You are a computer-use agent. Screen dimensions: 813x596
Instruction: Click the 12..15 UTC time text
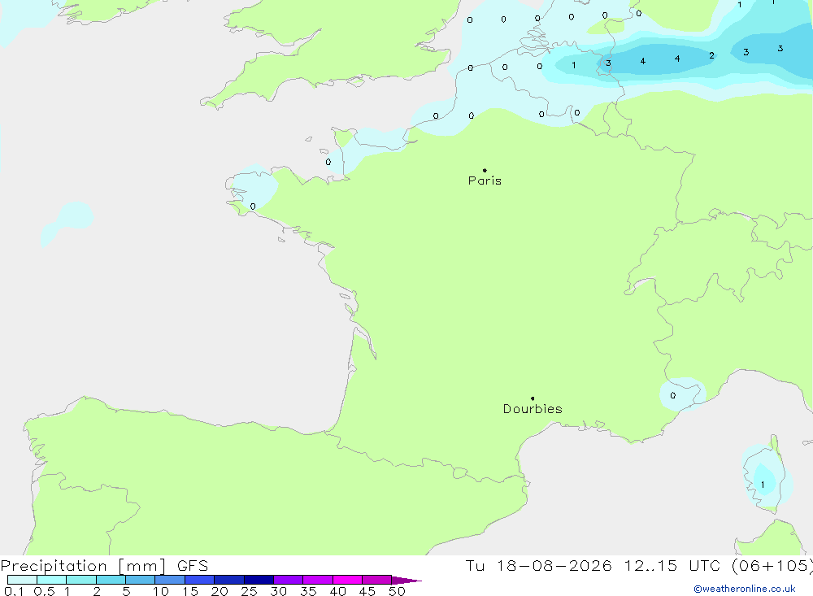click(x=673, y=565)
